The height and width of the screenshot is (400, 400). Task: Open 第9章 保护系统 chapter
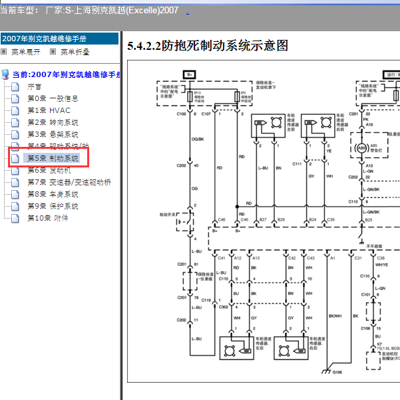tap(53, 206)
